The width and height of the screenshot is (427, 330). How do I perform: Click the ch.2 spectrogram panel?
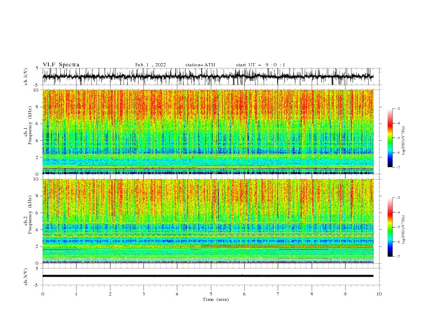click(208, 221)
